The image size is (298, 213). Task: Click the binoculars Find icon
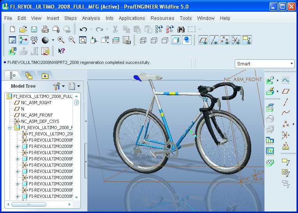click(x=181, y=29)
